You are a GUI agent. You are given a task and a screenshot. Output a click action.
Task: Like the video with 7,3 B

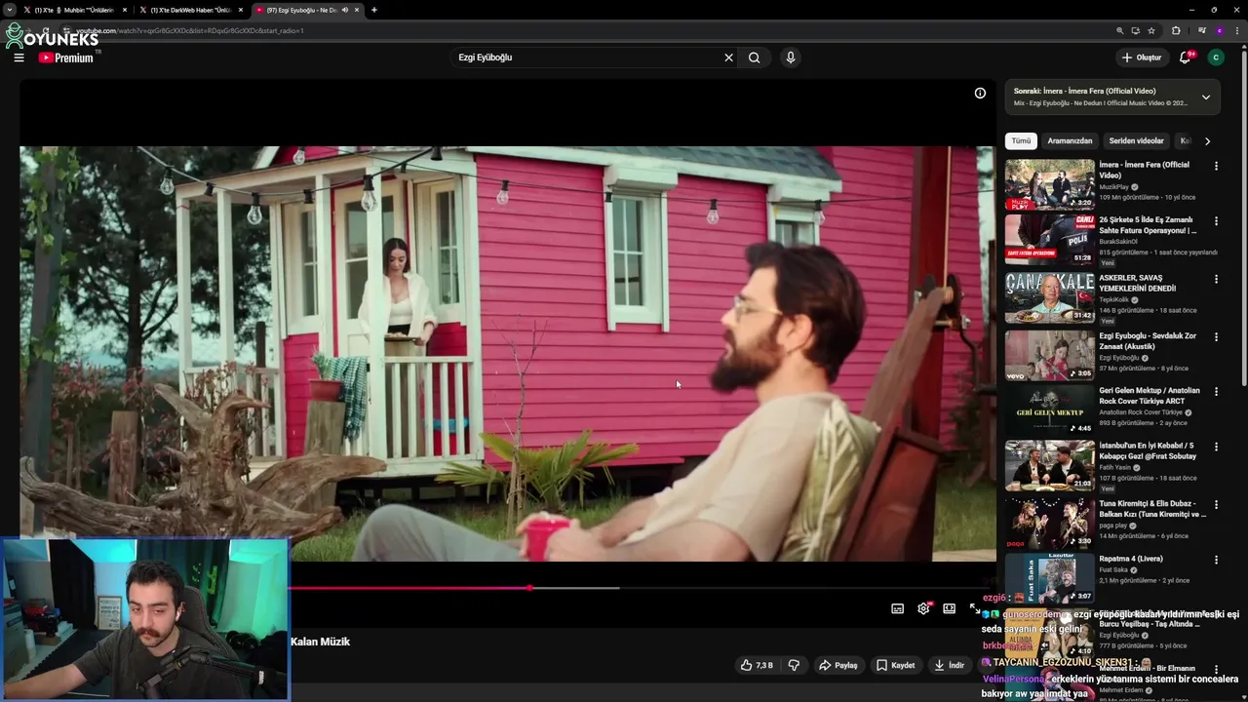tap(757, 665)
